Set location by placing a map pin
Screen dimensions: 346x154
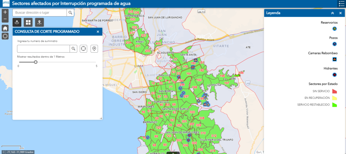point(94,49)
